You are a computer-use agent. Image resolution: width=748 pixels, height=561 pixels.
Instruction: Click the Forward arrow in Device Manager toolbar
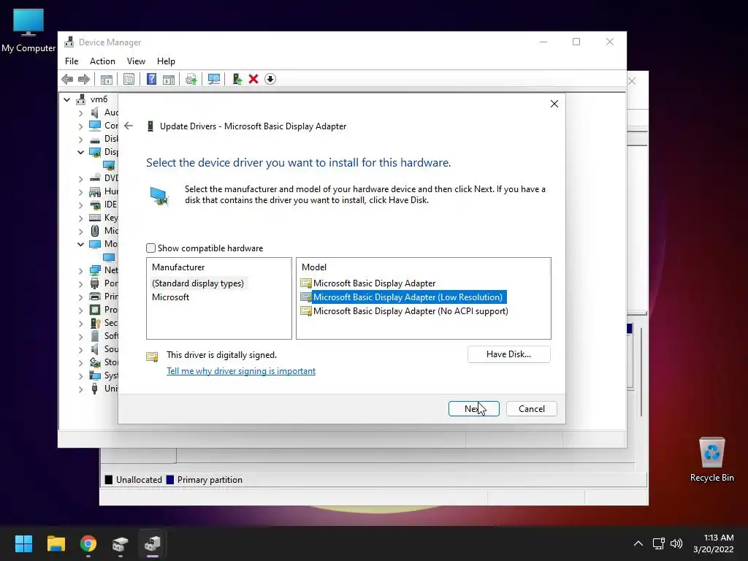click(84, 79)
